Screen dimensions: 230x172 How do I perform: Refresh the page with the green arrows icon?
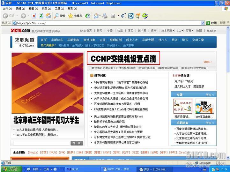pos(41,16)
